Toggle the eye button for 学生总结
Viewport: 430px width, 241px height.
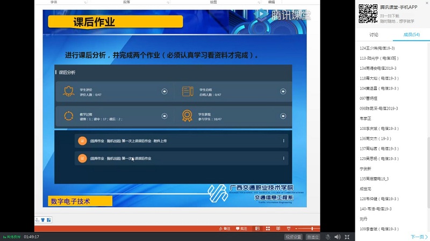click(x=284, y=92)
